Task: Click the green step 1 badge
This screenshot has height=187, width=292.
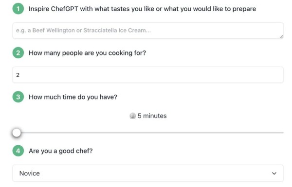Action: [18, 9]
